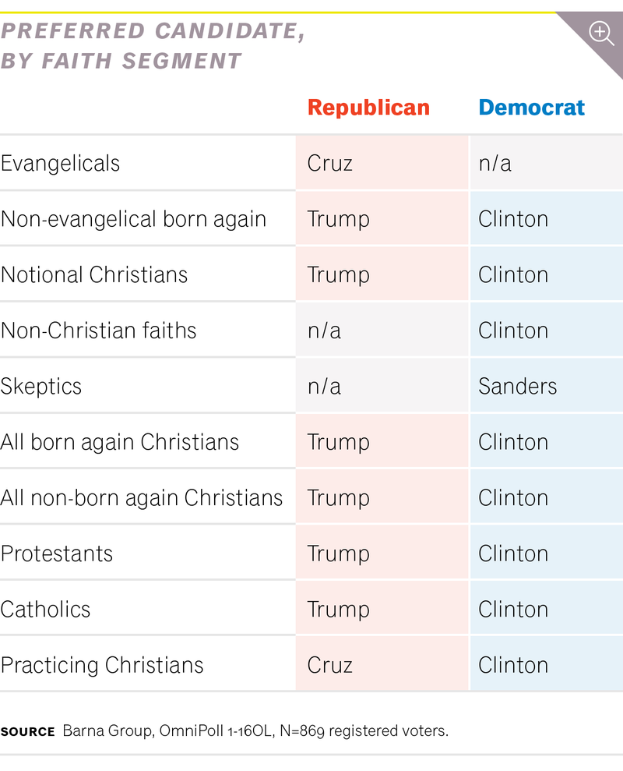Click the Sanders cell in Skeptics row
This screenshot has width=623, height=771.
pos(518,387)
